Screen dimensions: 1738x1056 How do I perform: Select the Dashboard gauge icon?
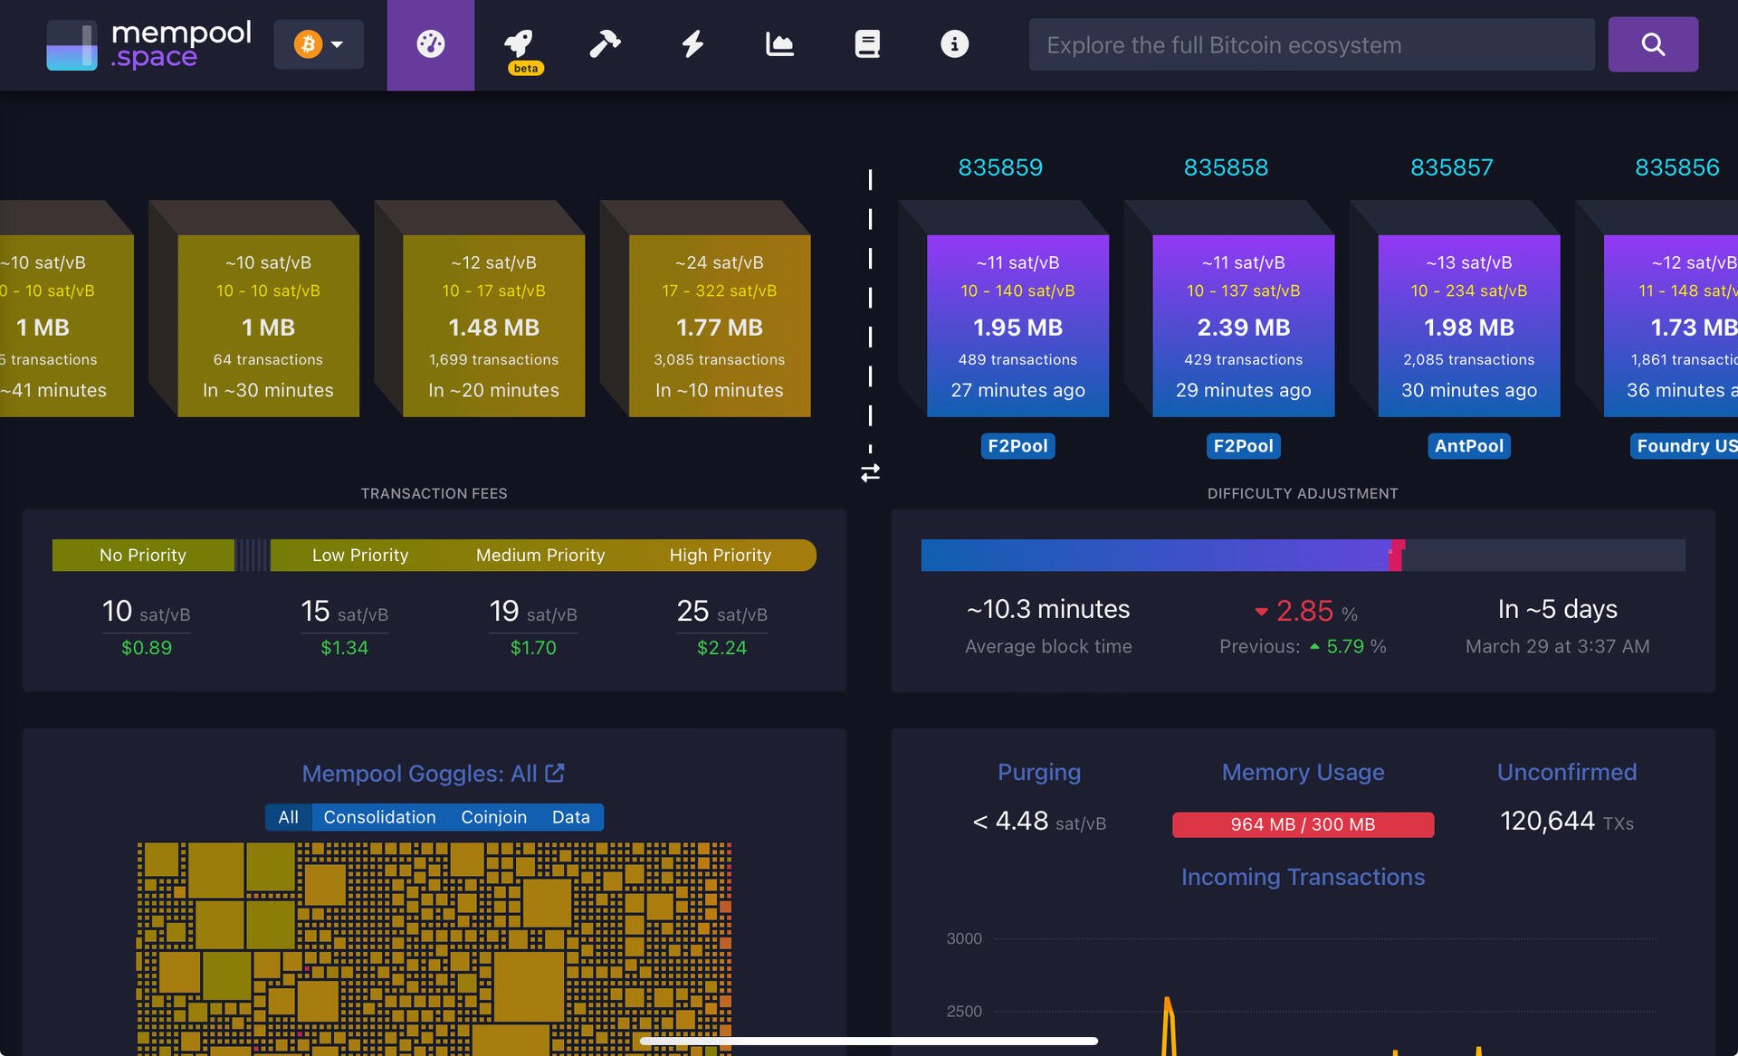pos(431,44)
